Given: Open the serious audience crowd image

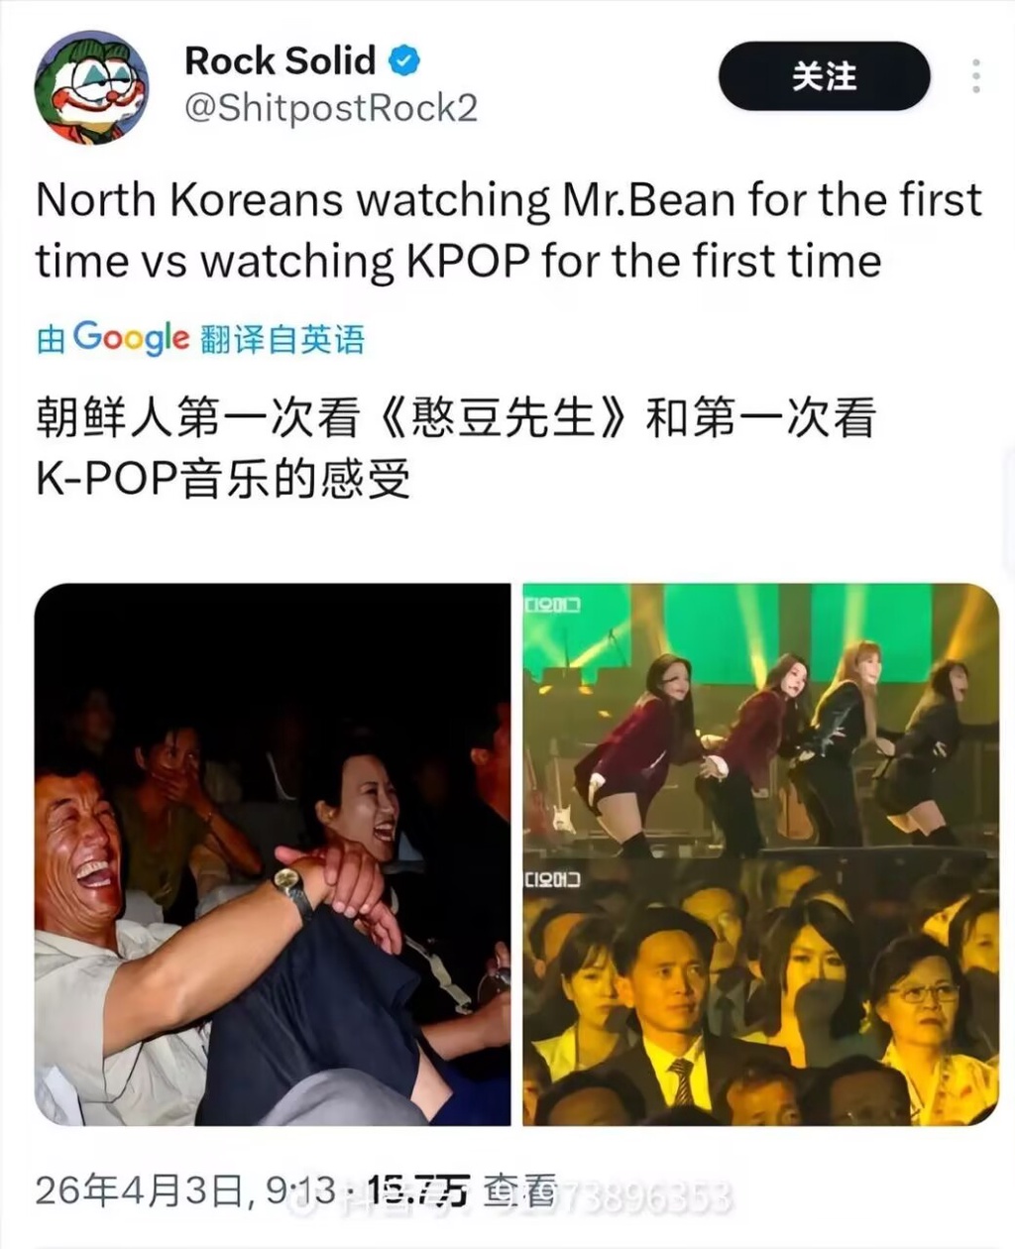Looking at the screenshot, I should click(760, 993).
